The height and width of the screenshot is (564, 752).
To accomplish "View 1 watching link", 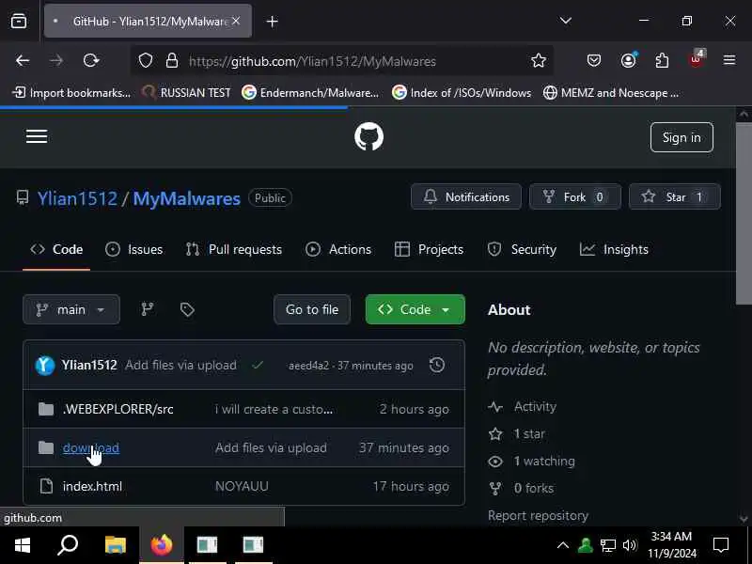I will (531, 461).
